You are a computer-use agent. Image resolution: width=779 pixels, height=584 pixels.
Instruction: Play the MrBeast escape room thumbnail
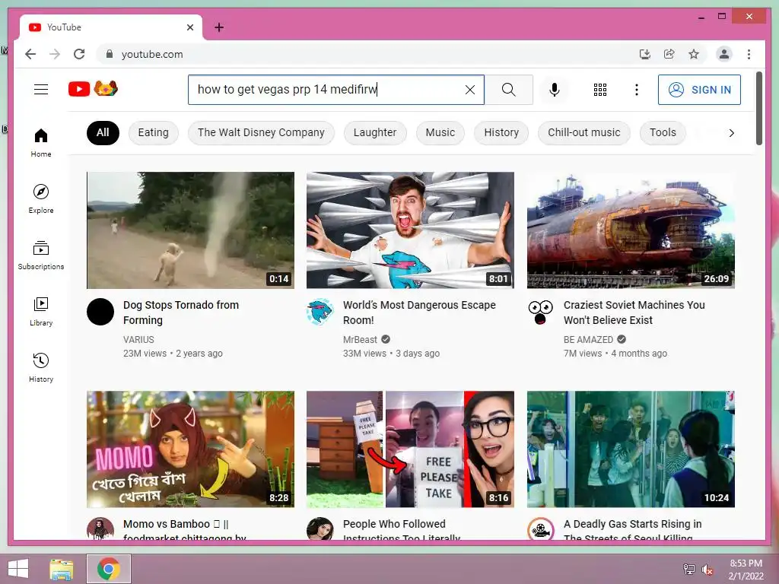pos(410,230)
